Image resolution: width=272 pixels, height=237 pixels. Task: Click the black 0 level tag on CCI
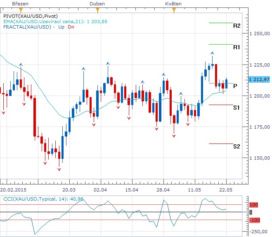pyautogui.click(x=251, y=212)
